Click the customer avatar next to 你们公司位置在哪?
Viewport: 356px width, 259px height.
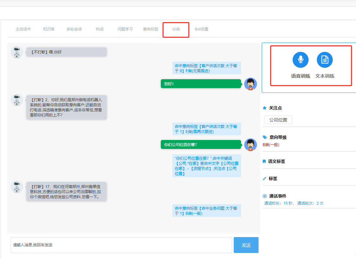pos(250,145)
